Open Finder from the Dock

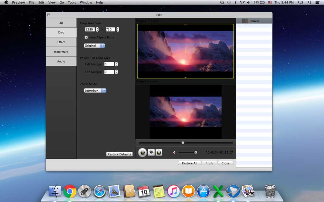[55, 191]
